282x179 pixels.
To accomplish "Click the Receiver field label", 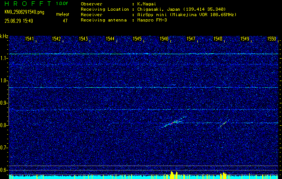I will tap(91, 15).
